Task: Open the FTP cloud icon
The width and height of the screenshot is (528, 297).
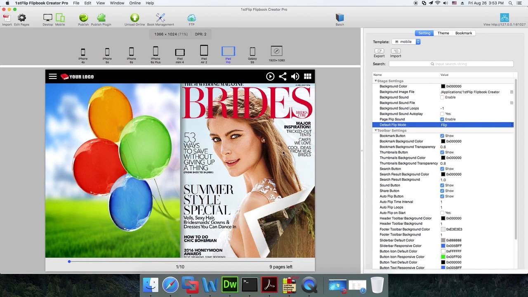Action: 191,18
